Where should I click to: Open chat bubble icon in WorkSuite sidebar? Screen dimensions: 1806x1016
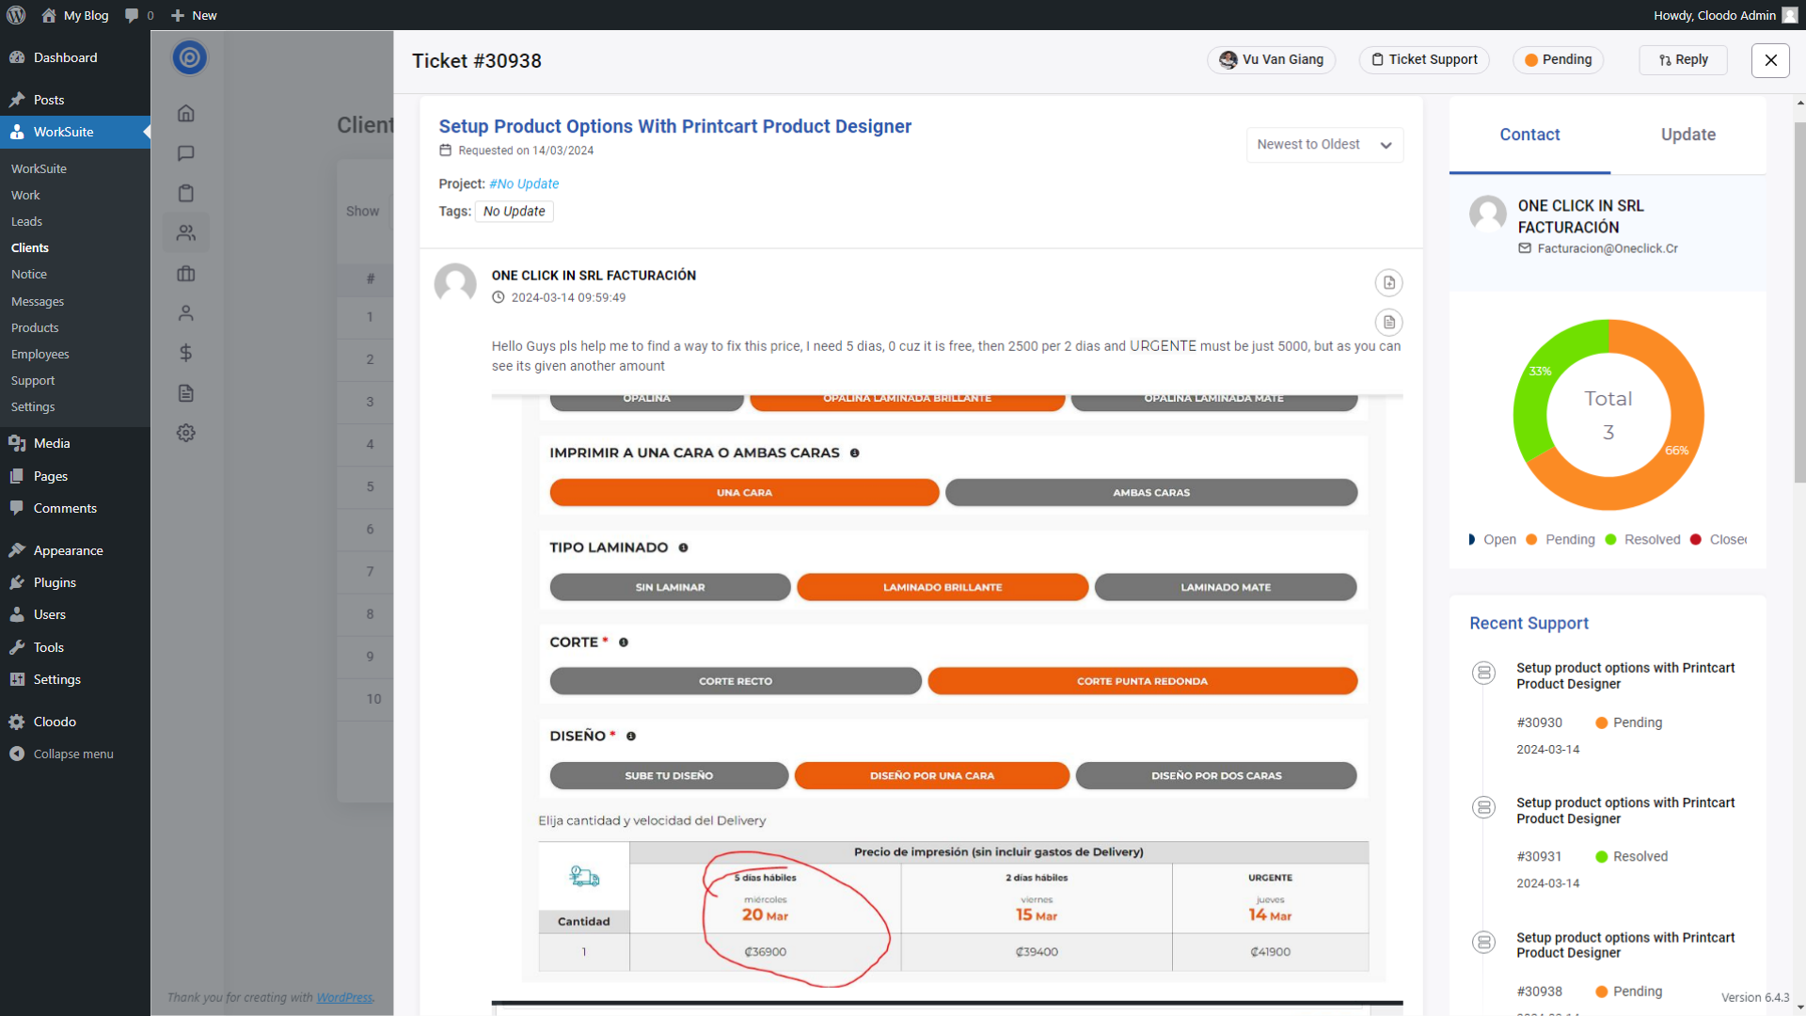click(186, 153)
